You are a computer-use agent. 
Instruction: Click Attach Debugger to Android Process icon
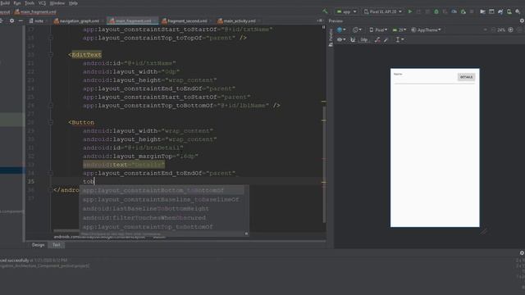pos(463,11)
